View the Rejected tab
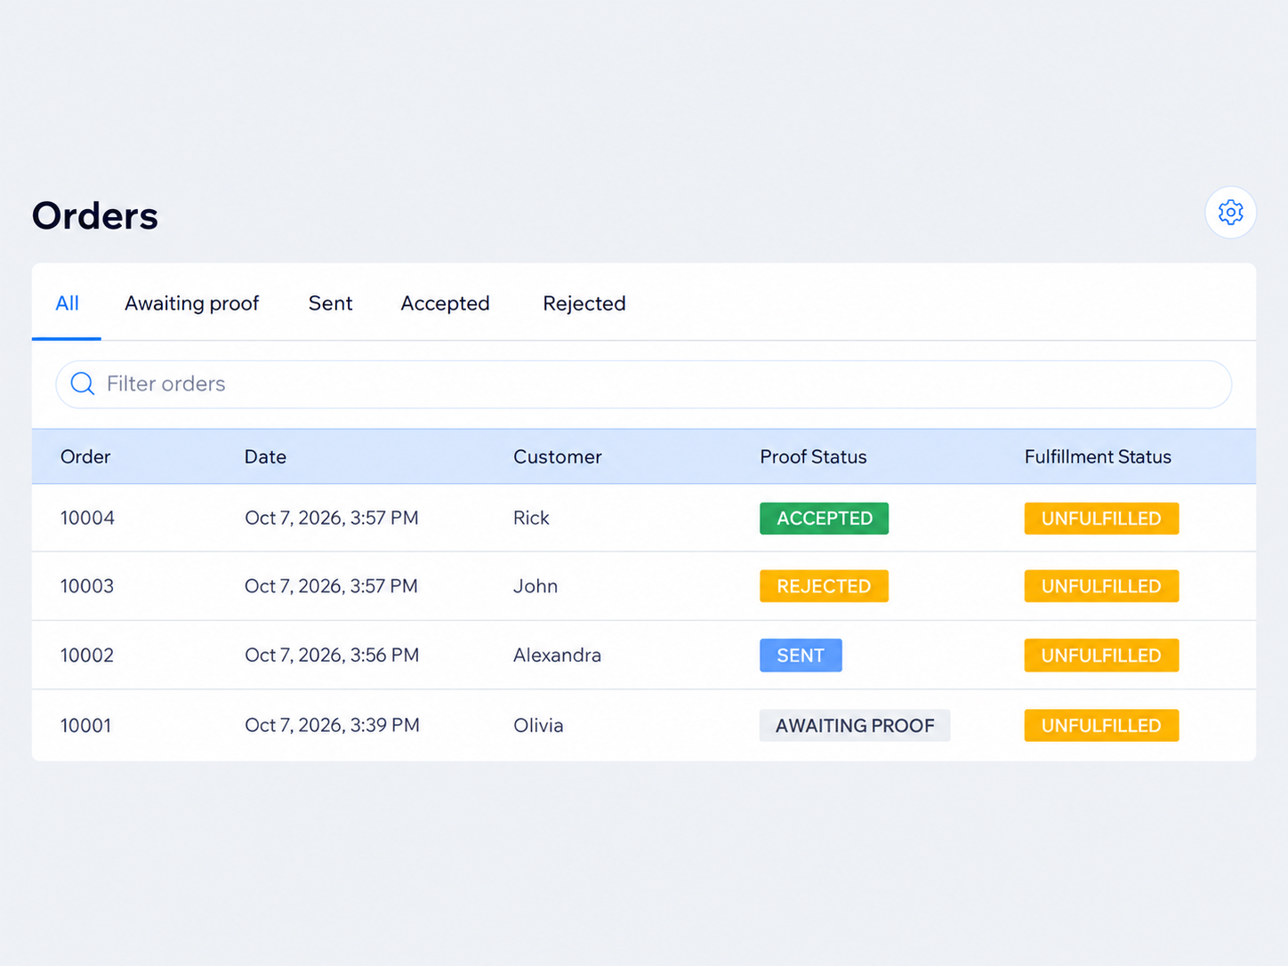The height and width of the screenshot is (966, 1288). 584,303
